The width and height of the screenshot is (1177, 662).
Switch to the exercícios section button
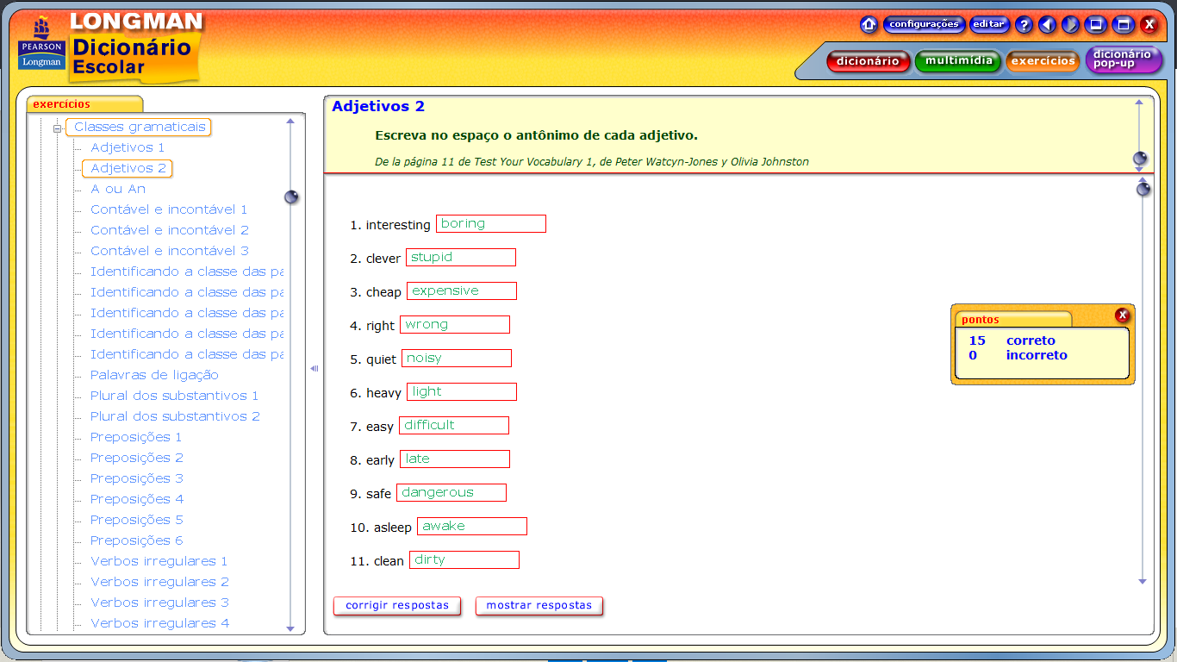[1043, 61]
